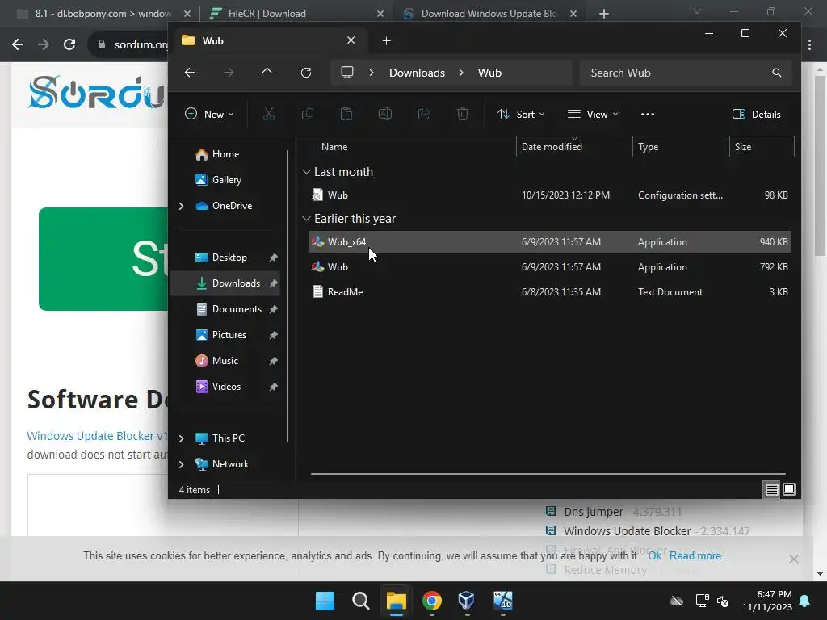Click the Delete trash icon in Explorer
This screenshot has height=620, width=827.
[463, 114]
